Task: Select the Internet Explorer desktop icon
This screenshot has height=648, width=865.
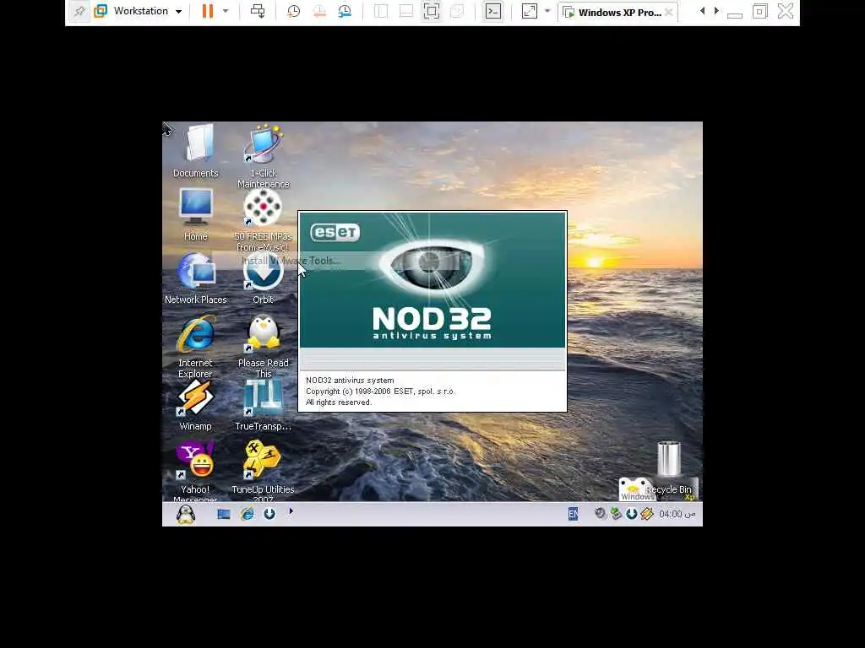Action: point(195,346)
